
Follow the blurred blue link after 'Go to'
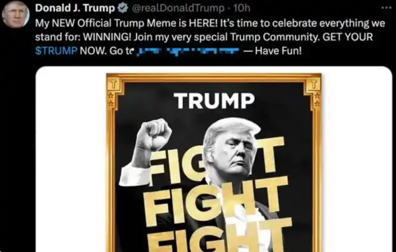[x=188, y=51]
